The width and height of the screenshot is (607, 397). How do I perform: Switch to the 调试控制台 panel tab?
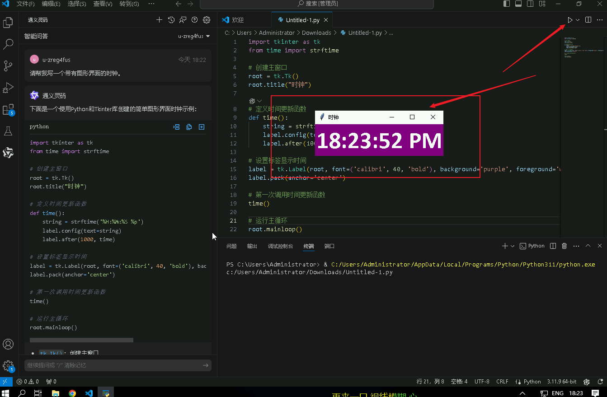tap(280, 246)
